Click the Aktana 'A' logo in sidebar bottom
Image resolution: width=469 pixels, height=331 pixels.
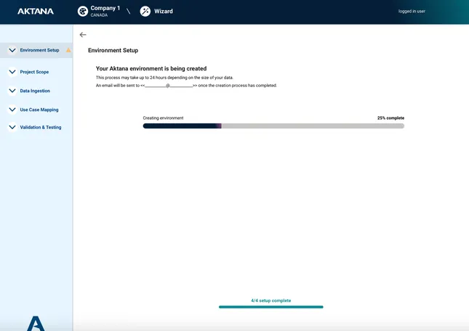(36, 323)
